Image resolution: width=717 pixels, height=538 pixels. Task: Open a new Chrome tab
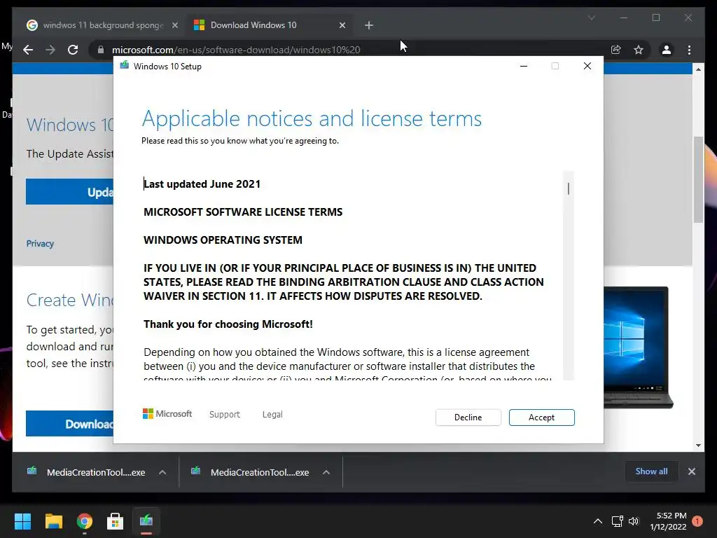pos(369,25)
